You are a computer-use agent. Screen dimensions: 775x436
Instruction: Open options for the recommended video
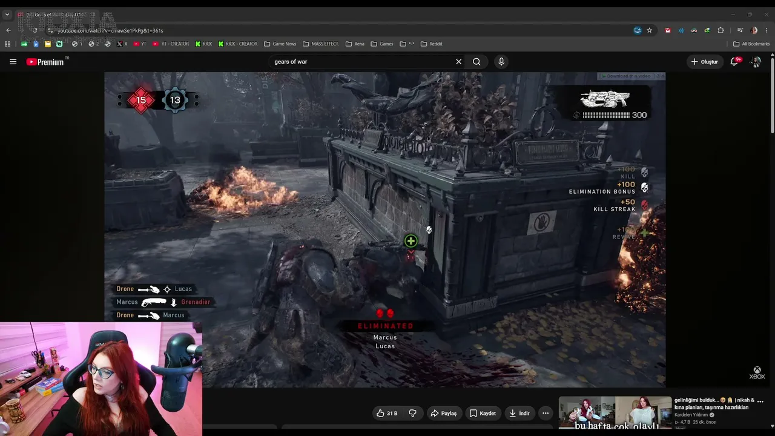[760, 401]
